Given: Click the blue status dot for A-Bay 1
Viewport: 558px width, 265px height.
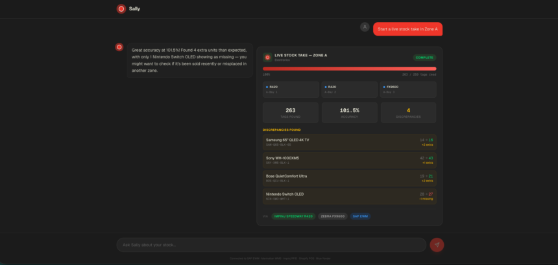Looking at the screenshot, I should click(267, 87).
